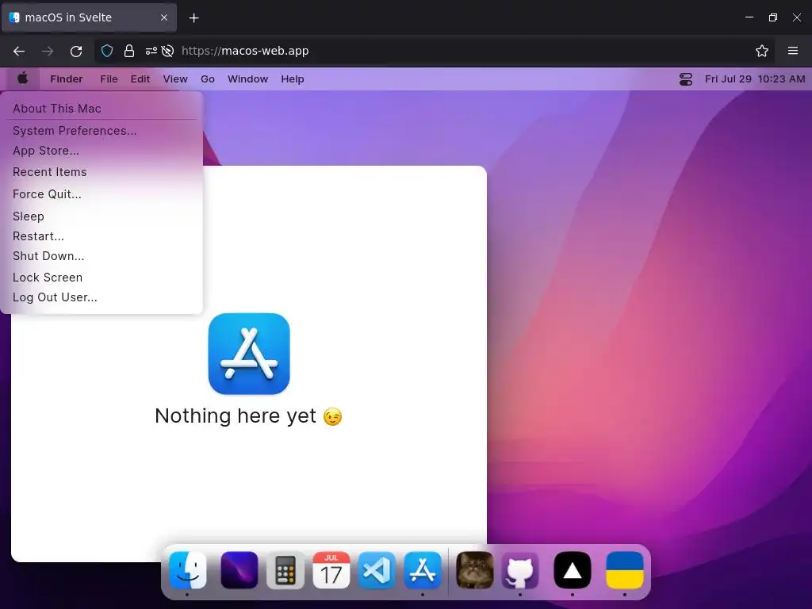Click the Vercel triangle dock icon
The width and height of the screenshot is (812, 609).
click(573, 570)
